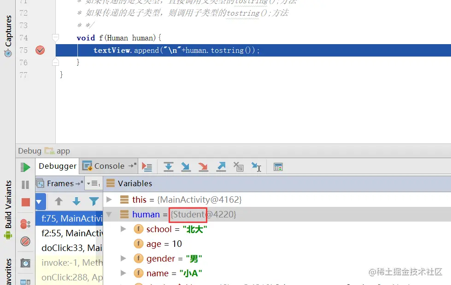Open the View Breakpoints dialog
The height and width of the screenshot is (285, 451).
click(25, 224)
